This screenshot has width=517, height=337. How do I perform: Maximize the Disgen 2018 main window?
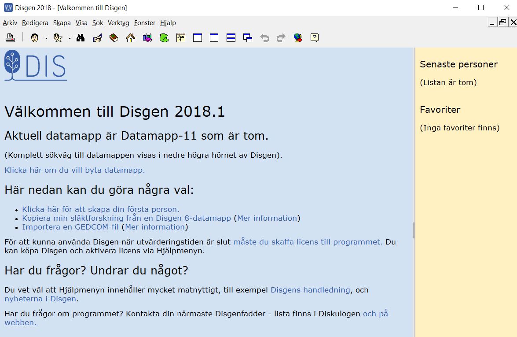tap(481, 7)
